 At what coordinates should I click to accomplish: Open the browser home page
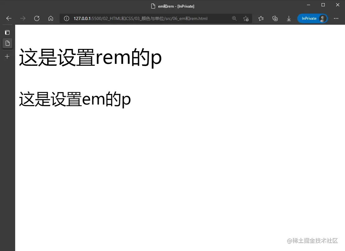click(51, 18)
